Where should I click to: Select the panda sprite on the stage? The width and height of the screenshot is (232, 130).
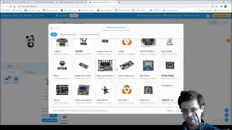coord(30,41)
